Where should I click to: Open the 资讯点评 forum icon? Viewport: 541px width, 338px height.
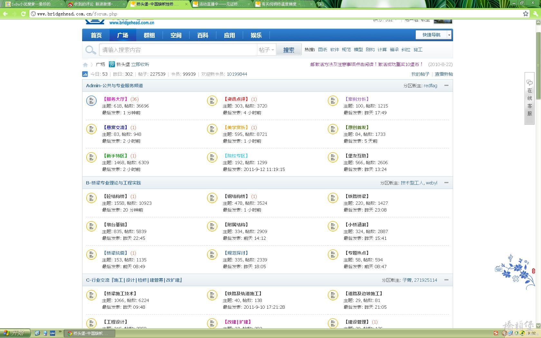coord(212,101)
